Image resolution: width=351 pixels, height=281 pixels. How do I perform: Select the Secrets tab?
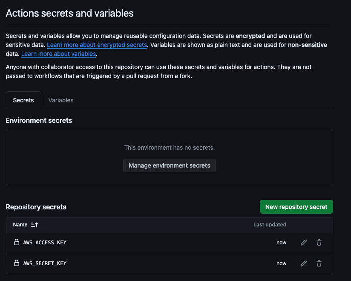pos(23,100)
